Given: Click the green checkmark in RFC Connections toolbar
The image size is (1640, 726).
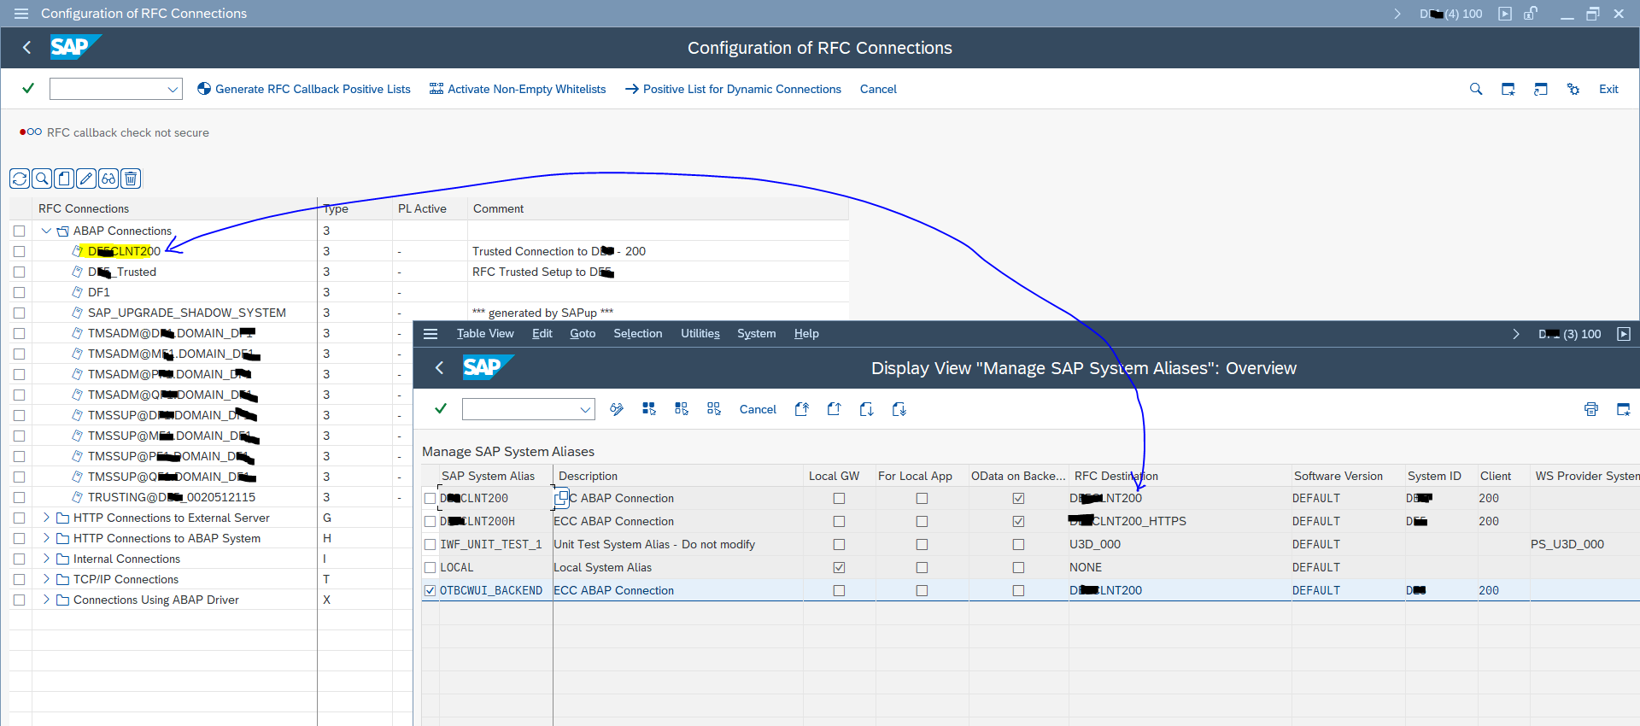Looking at the screenshot, I should [x=28, y=88].
